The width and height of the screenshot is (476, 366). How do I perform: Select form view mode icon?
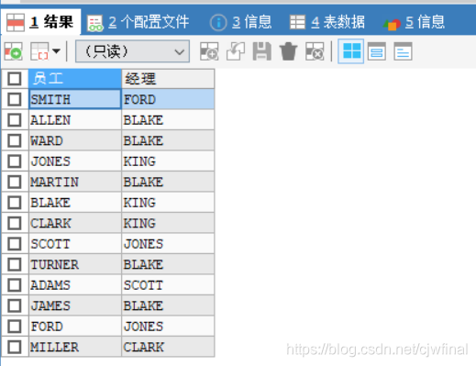coord(377,51)
